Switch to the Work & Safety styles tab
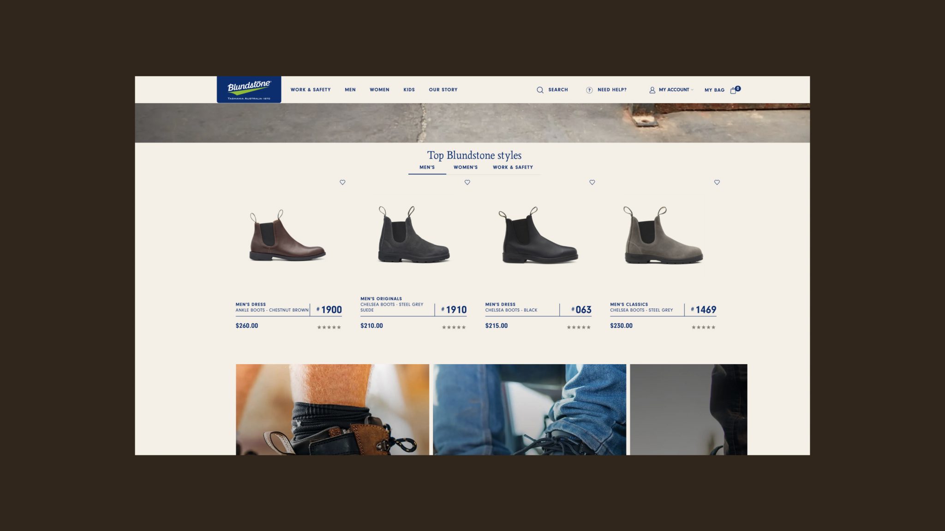945x531 pixels. pos(513,167)
